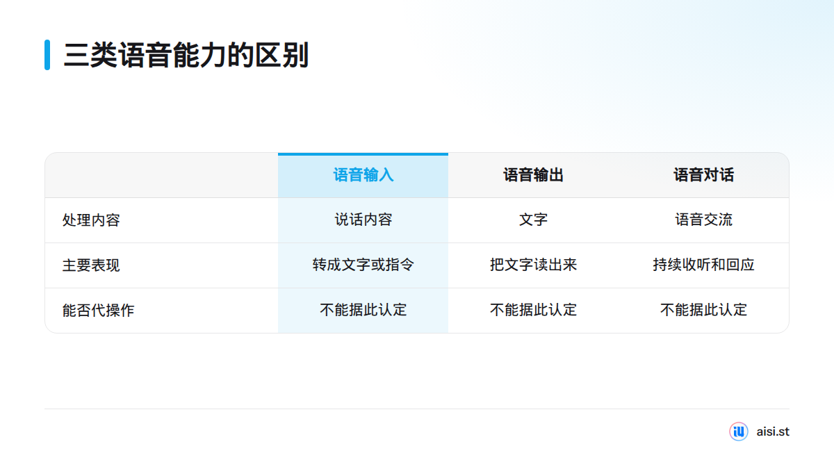Click the 转成文字或指令 cell
This screenshot has width=834, height=469.
[x=363, y=265]
